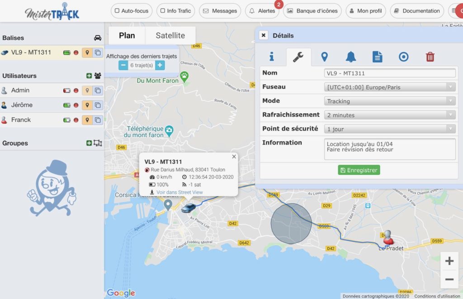463x299 pixels.
Task: Open the group selection icon beside Groupes
Action: 98,143
